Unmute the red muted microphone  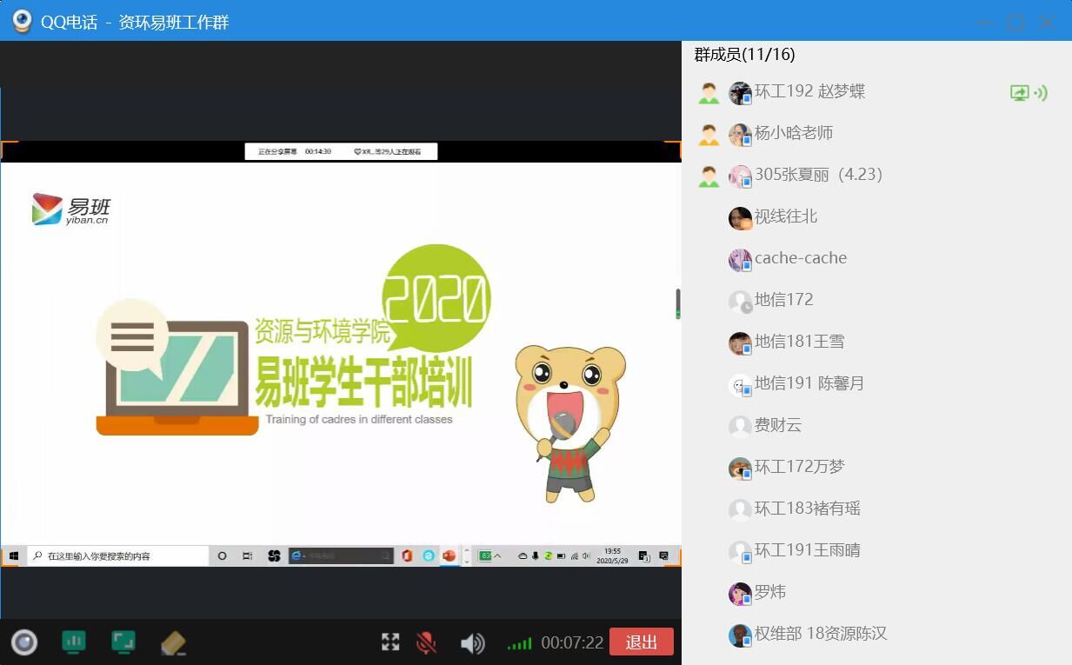pyautogui.click(x=426, y=642)
